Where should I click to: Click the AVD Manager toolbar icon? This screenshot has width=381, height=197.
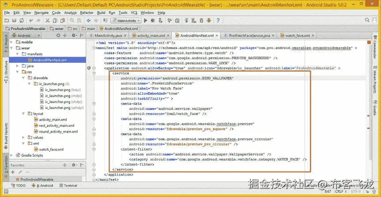pos(194,20)
